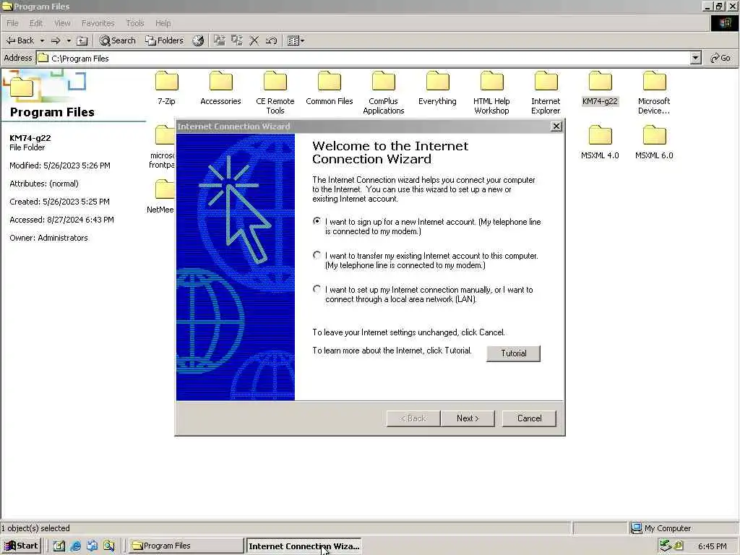The height and width of the screenshot is (555, 740).
Task: Click the Tutorial button in the wizard
Action: point(514,353)
